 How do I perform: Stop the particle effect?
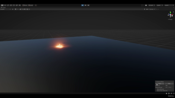tap(169, 84)
